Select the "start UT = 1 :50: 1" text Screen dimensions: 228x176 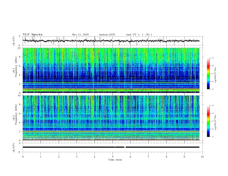139,35
